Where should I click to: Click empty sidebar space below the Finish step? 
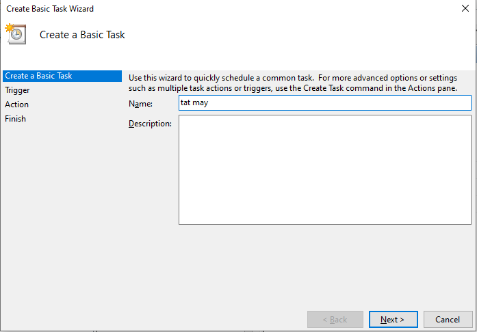[62, 212]
